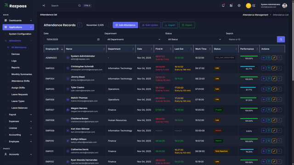Open calendar action for Kaitlyn Wilson

tap(269, 141)
